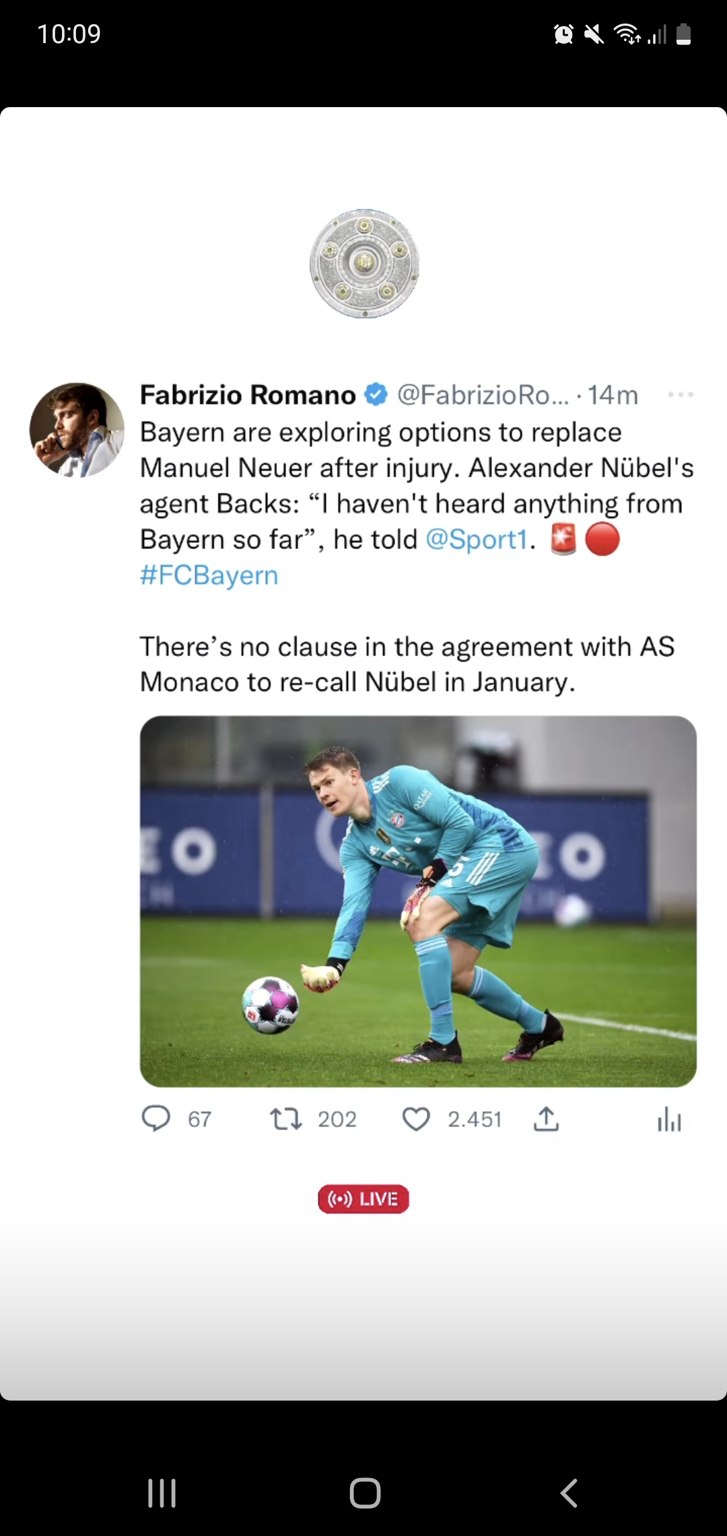
Task: Tap the blue verified badge
Action: coord(376,395)
